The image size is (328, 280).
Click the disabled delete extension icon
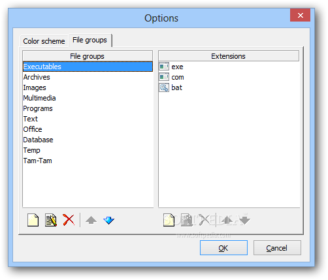tap(205, 220)
